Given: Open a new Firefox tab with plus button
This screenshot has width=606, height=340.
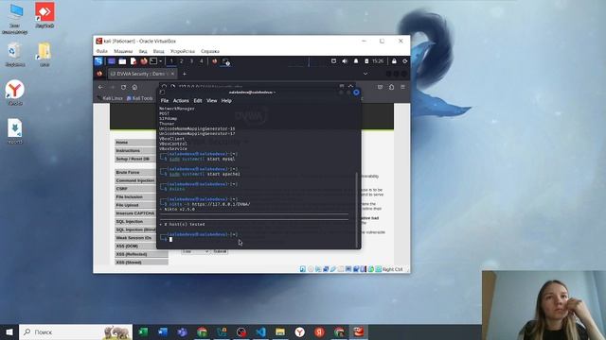Looking at the screenshot, I should coord(185,74).
